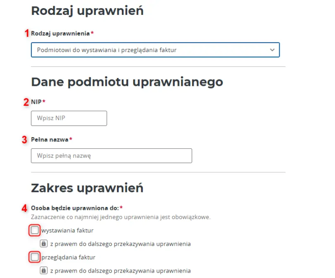Click the NIP field label
The width and height of the screenshot is (335, 278).
click(x=36, y=102)
